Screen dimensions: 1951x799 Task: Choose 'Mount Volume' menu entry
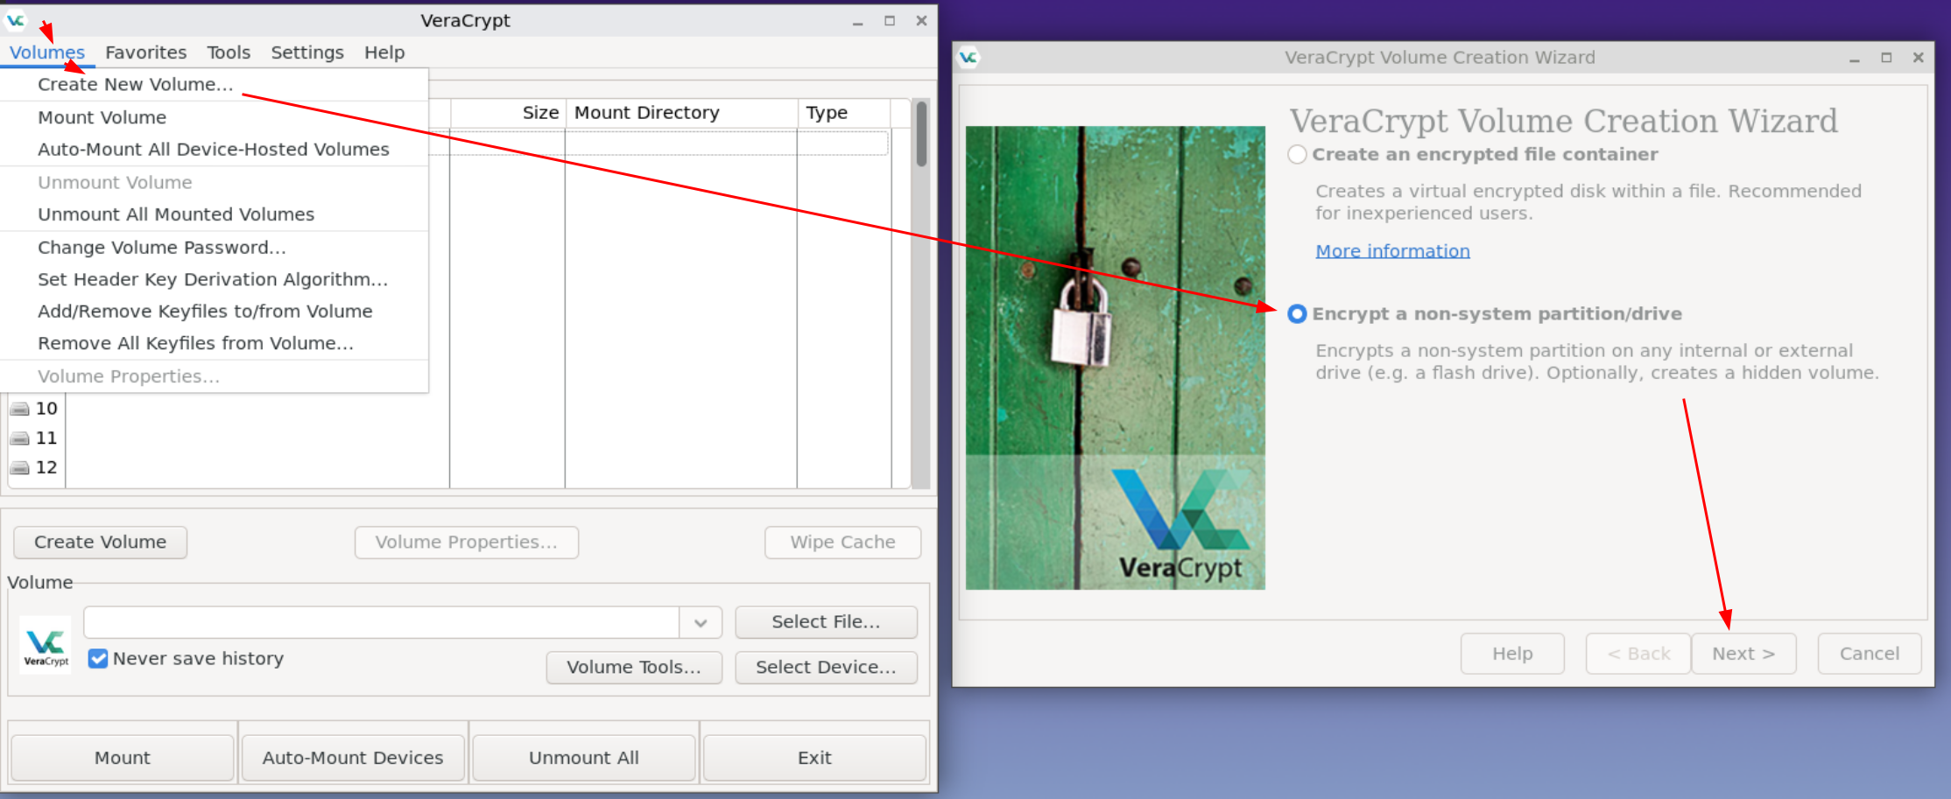215,117
